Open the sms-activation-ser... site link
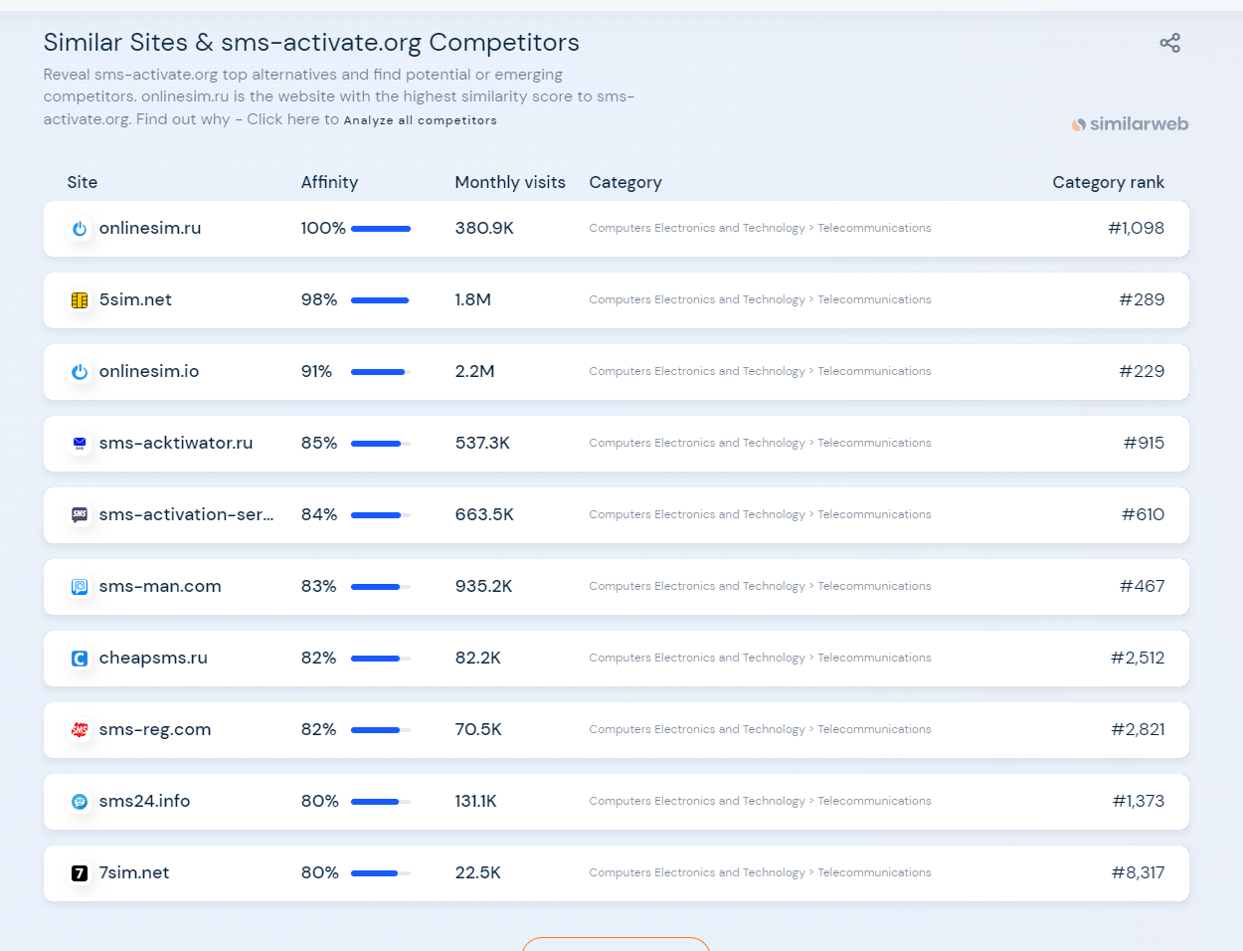 [x=186, y=514]
